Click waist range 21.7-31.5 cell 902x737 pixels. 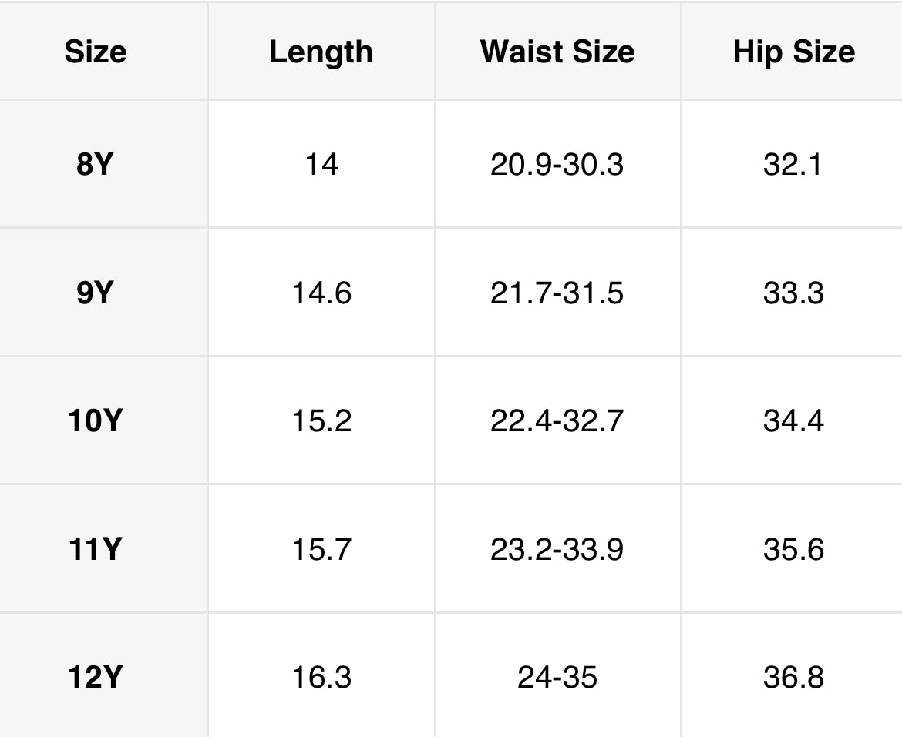click(557, 293)
